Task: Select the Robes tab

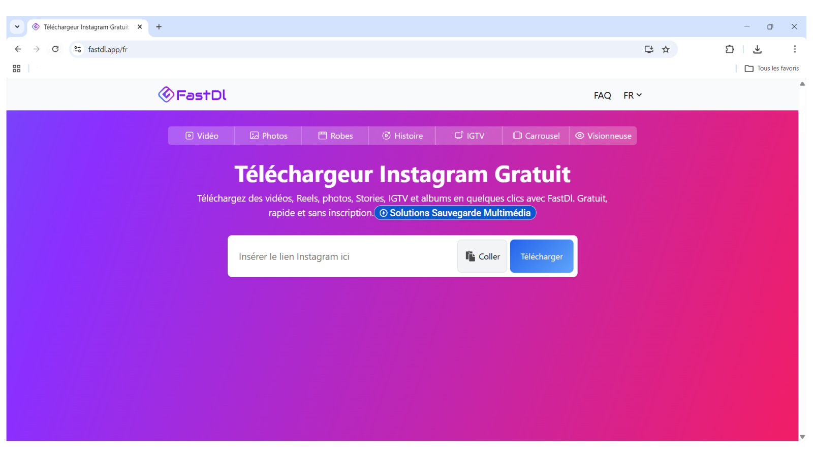Action: [x=335, y=136]
